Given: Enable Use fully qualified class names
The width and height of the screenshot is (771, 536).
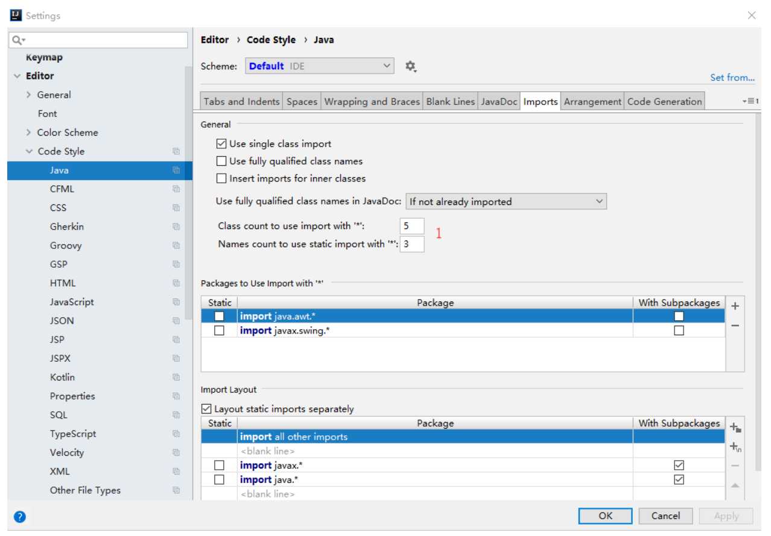Looking at the screenshot, I should [x=221, y=162].
